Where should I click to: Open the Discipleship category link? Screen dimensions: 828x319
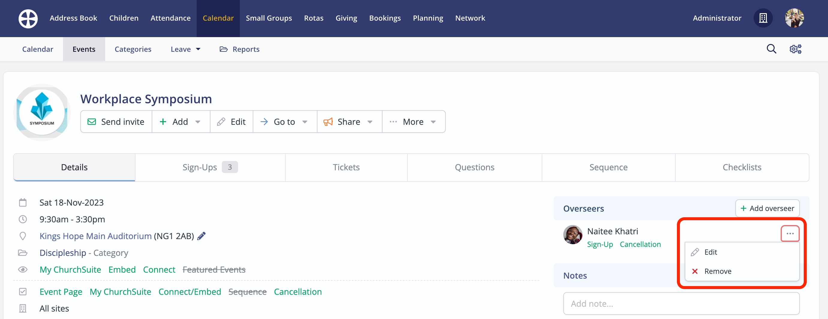tap(63, 253)
